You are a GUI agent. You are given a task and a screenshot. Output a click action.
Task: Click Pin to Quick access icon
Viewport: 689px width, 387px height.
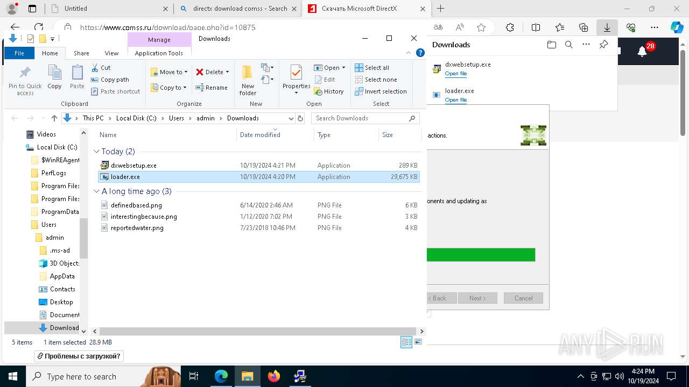pyautogui.click(x=25, y=73)
